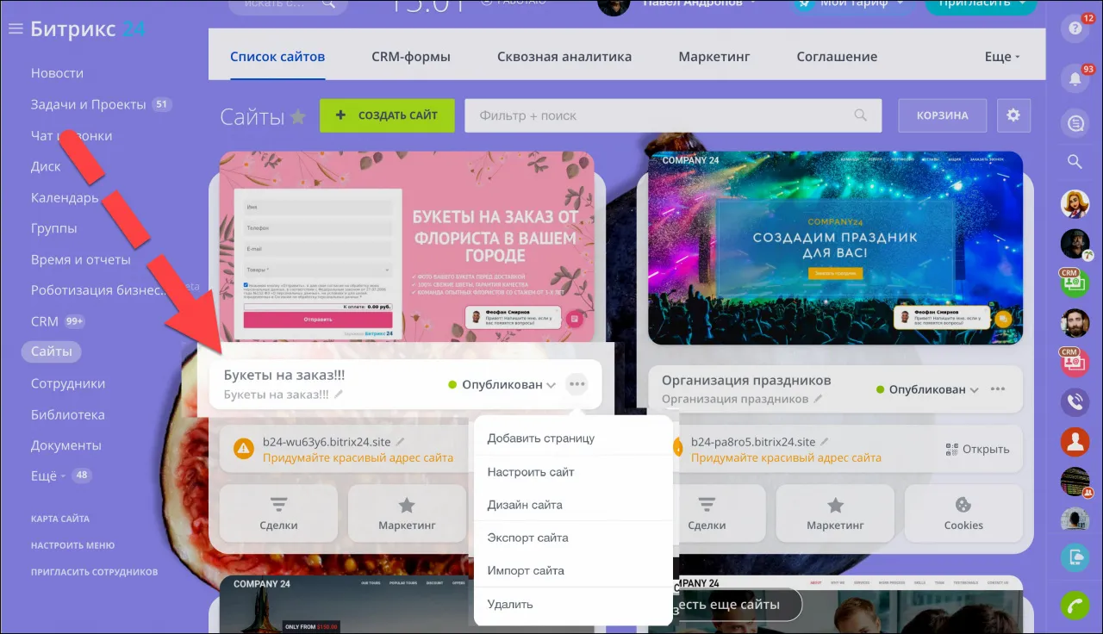1103x634 pixels.
Task: Expand the Еще dropdown in the top tab bar
Action: click(x=1002, y=57)
